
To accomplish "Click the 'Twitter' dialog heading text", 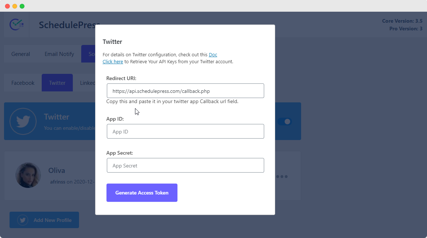I will point(112,42).
